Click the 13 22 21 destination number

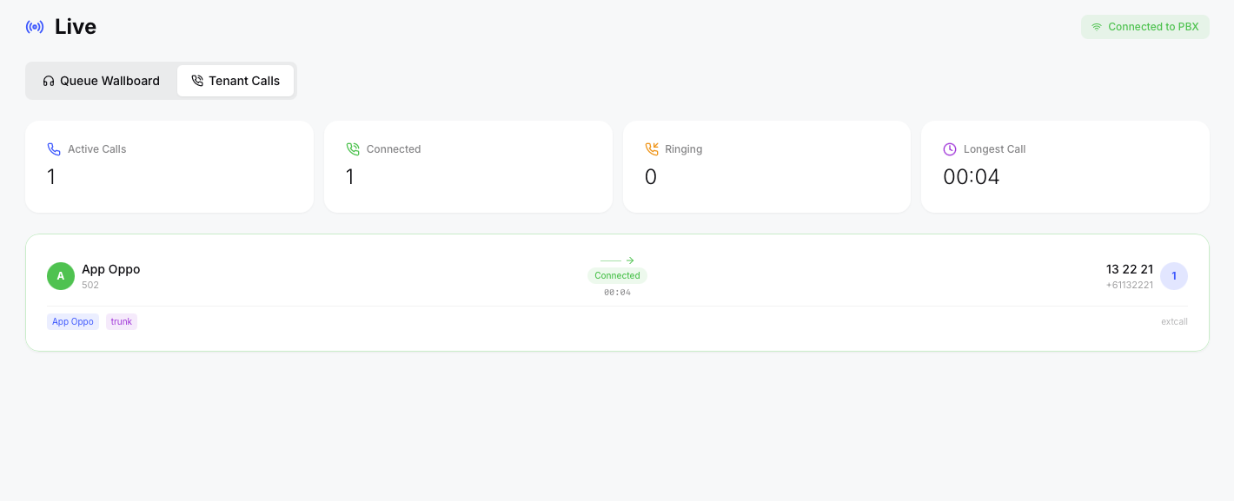pos(1129,269)
